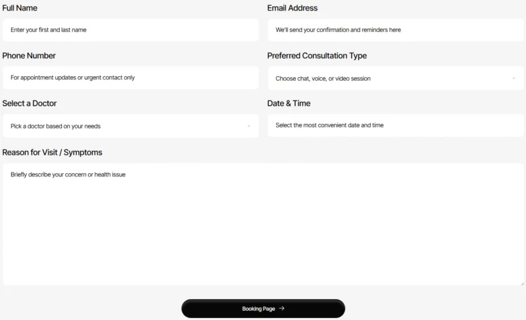Image resolution: width=526 pixels, height=320 pixels.
Task: Click the Full Name label
Action: (x=20, y=8)
